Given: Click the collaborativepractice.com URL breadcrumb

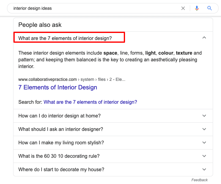Looking at the screenshot, I should coord(72,79).
